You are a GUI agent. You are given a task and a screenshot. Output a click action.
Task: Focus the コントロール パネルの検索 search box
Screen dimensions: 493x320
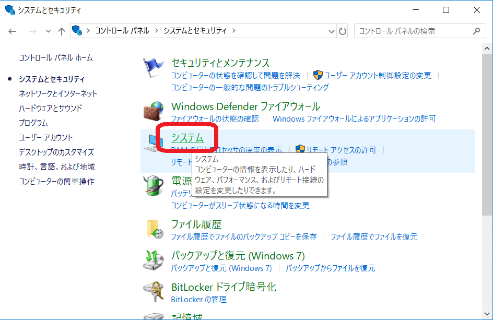pyautogui.click(x=420, y=31)
